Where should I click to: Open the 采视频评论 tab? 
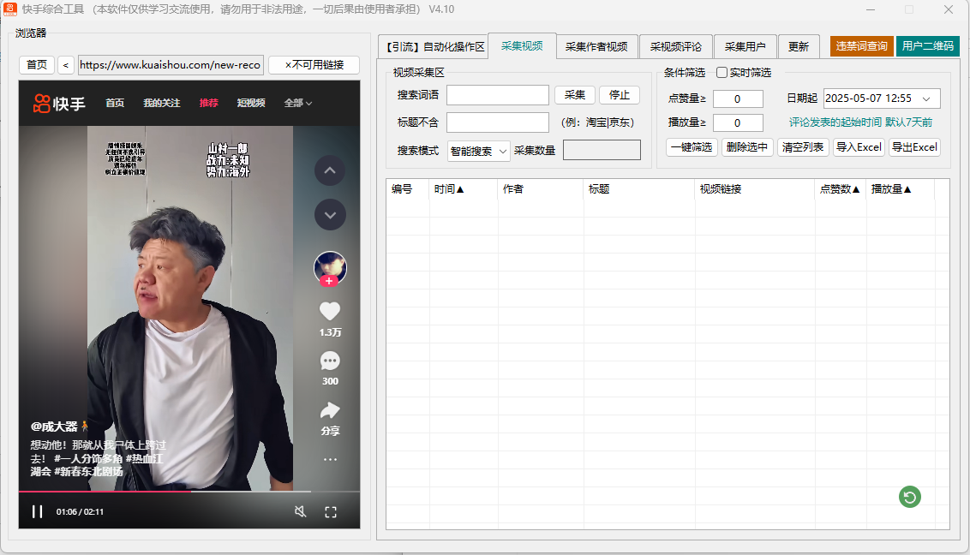point(675,47)
